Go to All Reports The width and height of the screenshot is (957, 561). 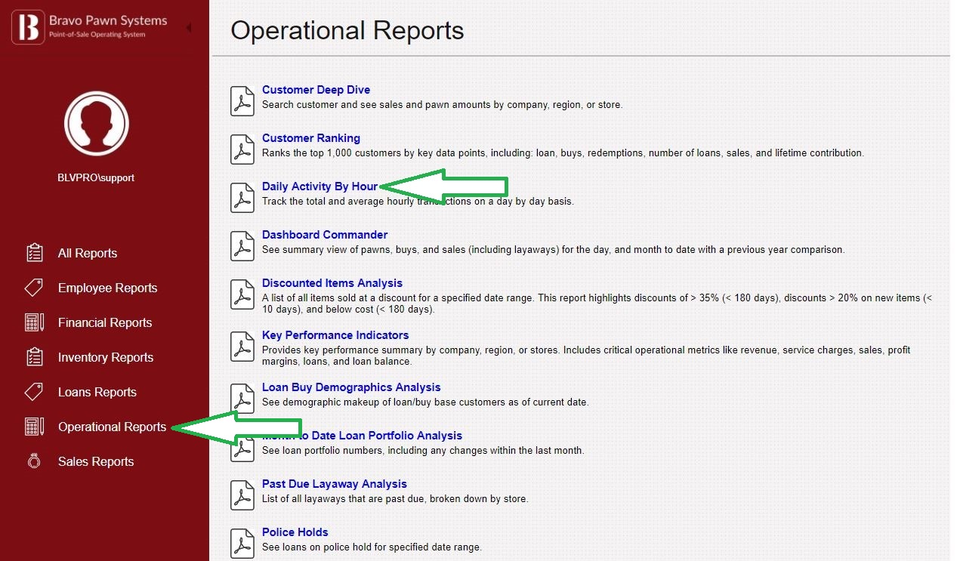coord(88,253)
